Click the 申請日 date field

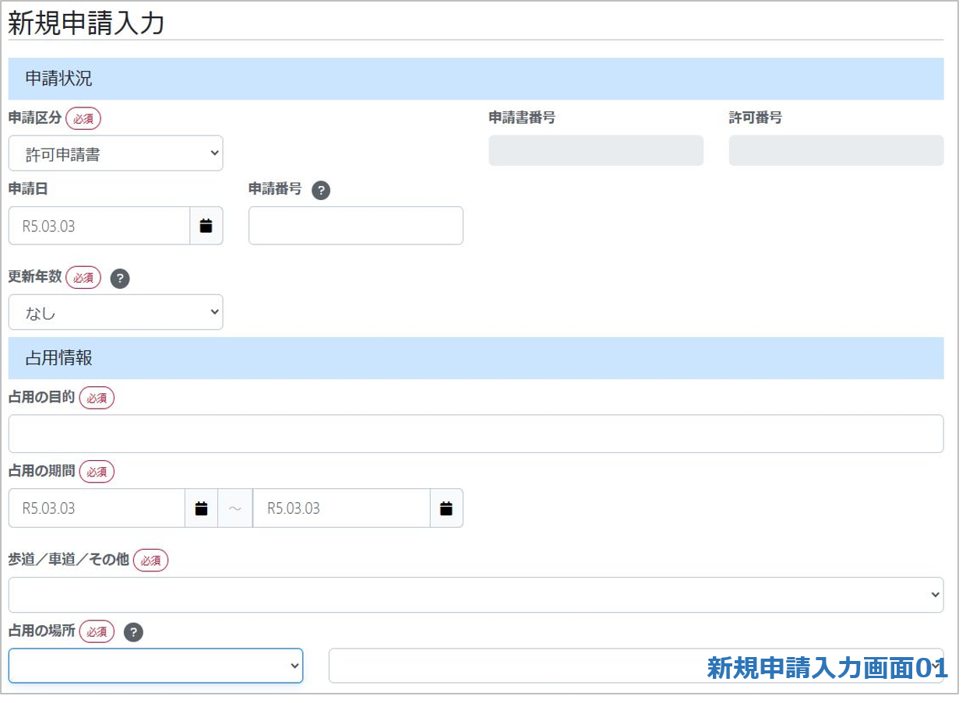[x=100, y=226]
